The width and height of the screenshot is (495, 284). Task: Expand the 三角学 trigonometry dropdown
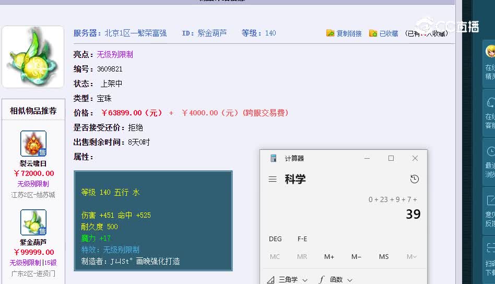(x=287, y=280)
